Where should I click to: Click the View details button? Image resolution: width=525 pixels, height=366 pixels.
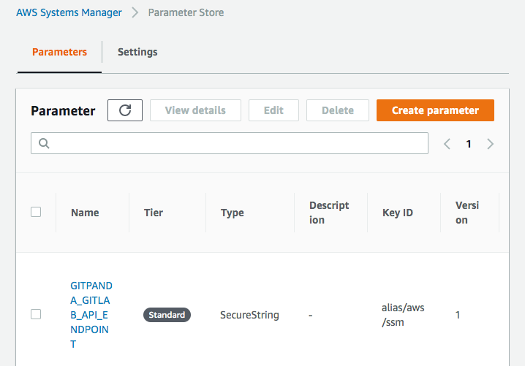click(195, 110)
